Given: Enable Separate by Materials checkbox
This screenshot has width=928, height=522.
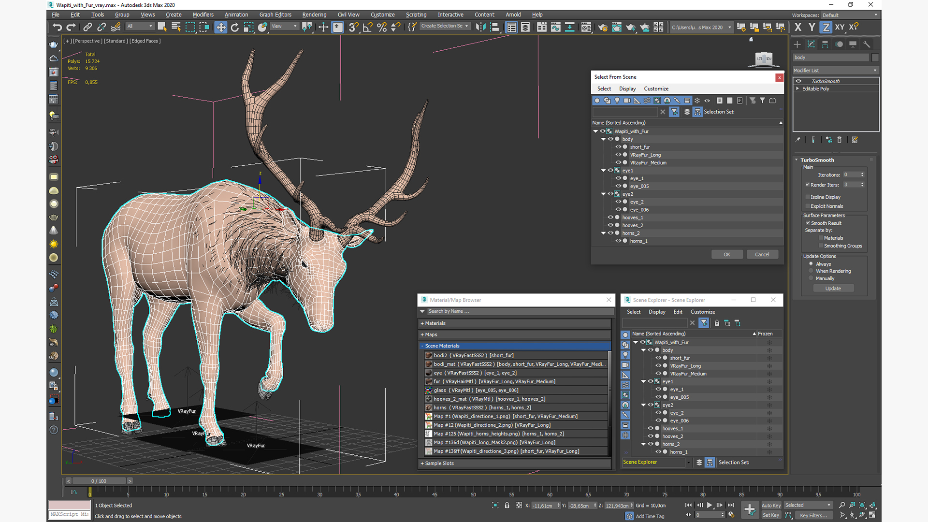Looking at the screenshot, I should tap(821, 238).
